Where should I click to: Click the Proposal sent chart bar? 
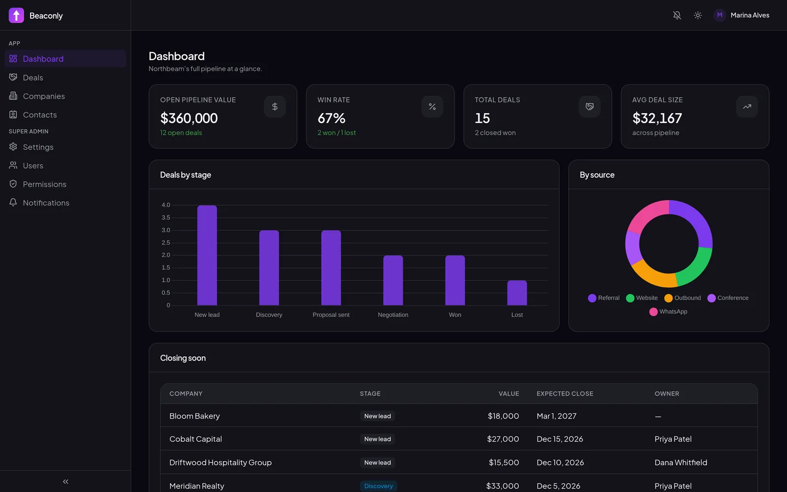tap(331, 268)
